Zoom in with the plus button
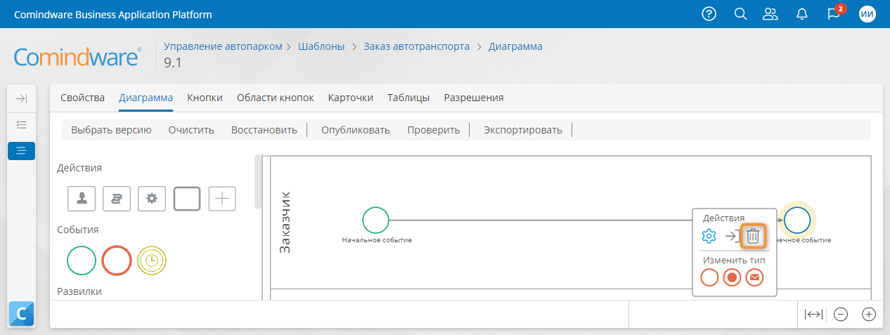Image resolution: width=890 pixels, height=335 pixels. 869,315
